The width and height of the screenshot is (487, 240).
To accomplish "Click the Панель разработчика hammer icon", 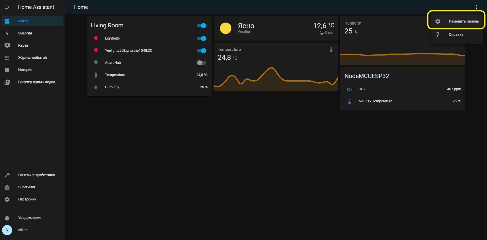I will [x=7, y=175].
